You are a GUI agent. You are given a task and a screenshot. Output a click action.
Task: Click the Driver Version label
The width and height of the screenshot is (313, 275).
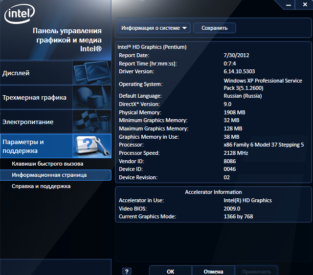pyautogui.click(x=136, y=71)
